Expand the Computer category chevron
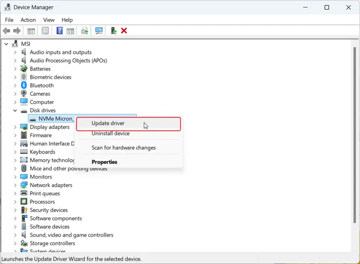Image resolution: width=360 pixels, height=264 pixels. click(x=15, y=102)
